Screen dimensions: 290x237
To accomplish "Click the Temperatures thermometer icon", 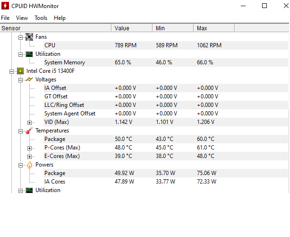I will 29,131.
